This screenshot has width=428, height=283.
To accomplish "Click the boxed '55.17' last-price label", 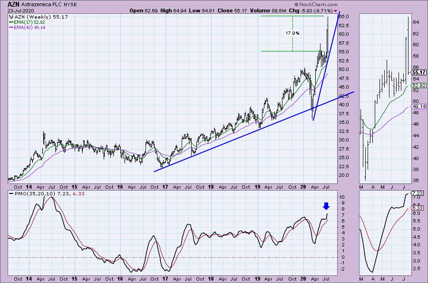I will [419, 72].
